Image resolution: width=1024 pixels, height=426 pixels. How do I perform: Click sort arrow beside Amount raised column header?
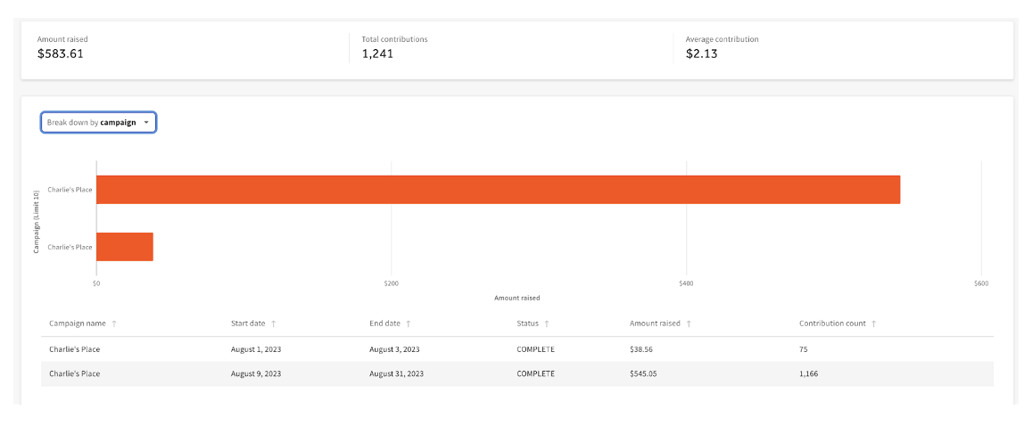coord(689,324)
